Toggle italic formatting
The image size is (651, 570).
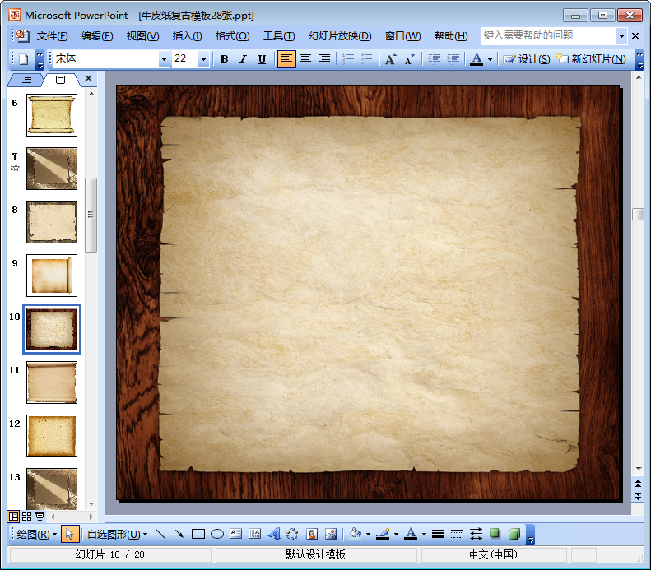(243, 59)
